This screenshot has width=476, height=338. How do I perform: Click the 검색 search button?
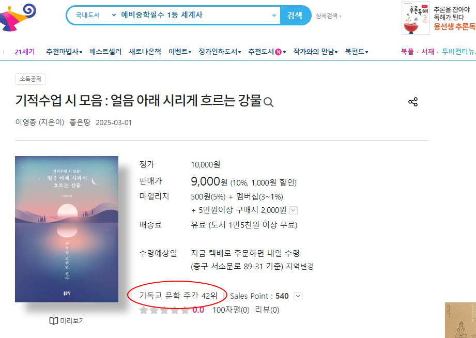pos(295,15)
